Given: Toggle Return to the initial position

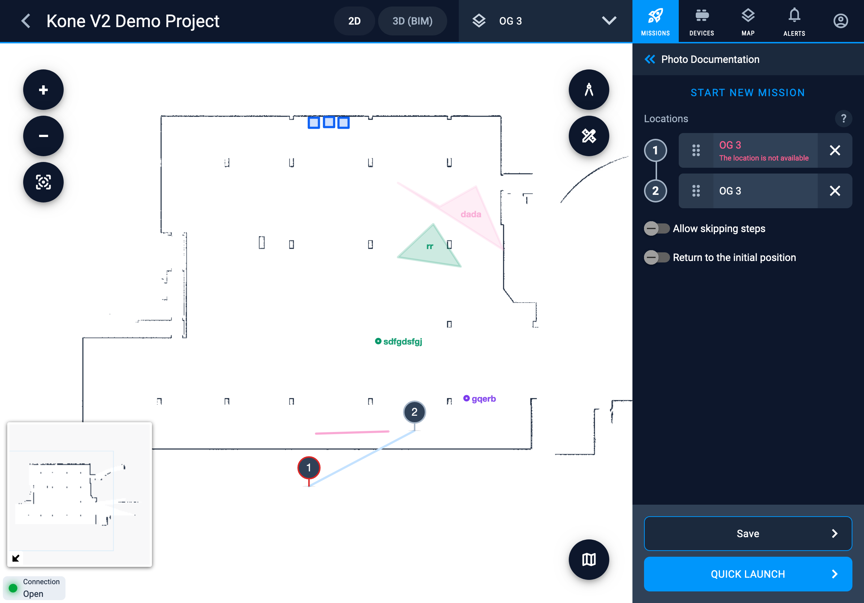Looking at the screenshot, I should tap(656, 257).
